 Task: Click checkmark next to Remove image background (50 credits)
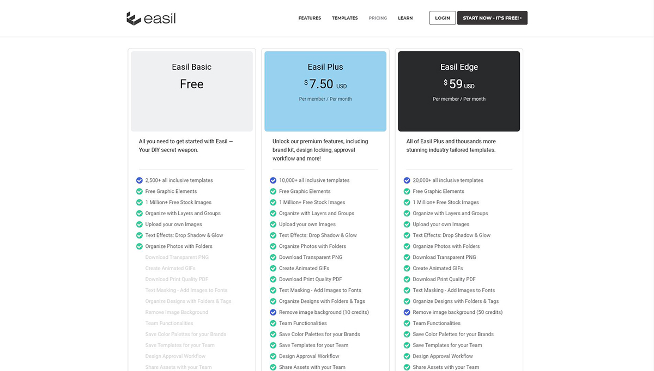click(407, 312)
